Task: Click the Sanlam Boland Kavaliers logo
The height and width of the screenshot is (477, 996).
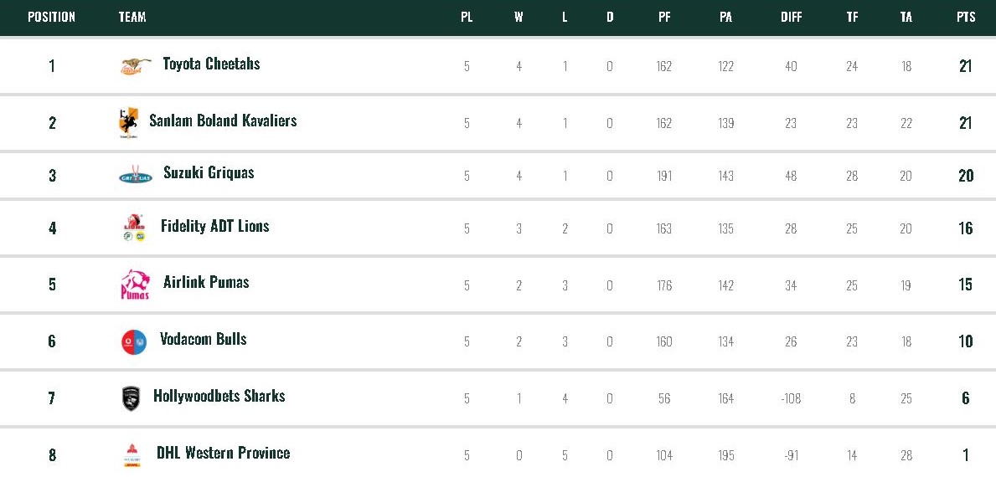Action: [x=128, y=123]
